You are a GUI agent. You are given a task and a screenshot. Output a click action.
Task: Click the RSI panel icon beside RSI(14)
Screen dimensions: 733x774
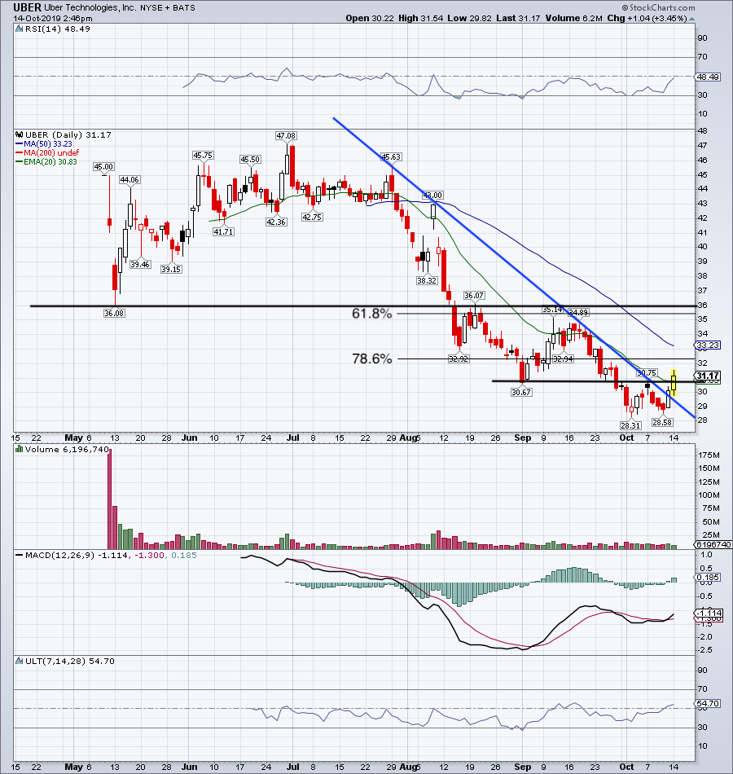click(x=20, y=29)
